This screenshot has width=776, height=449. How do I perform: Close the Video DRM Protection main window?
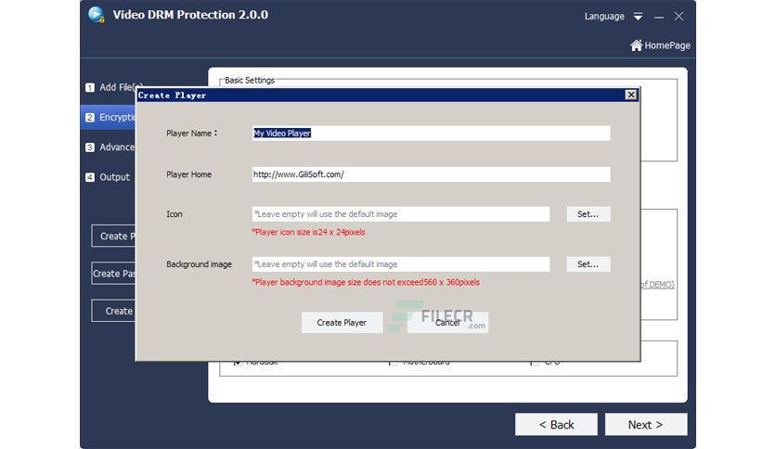coord(679,17)
